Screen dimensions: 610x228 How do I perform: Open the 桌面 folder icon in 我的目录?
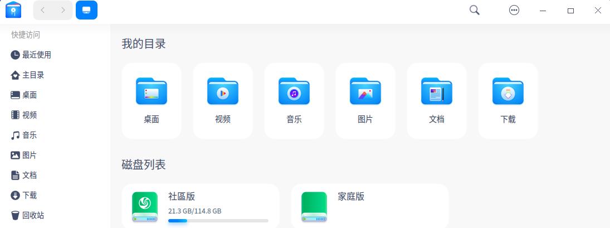click(152, 91)
